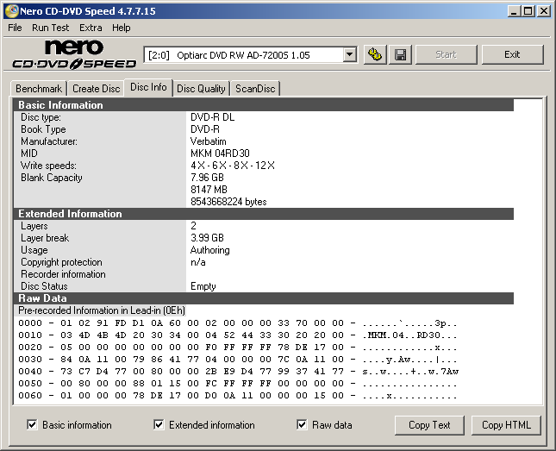Switch to the ScanDisc tab
The image size is (556, 451).
click(x=255, y=89)
